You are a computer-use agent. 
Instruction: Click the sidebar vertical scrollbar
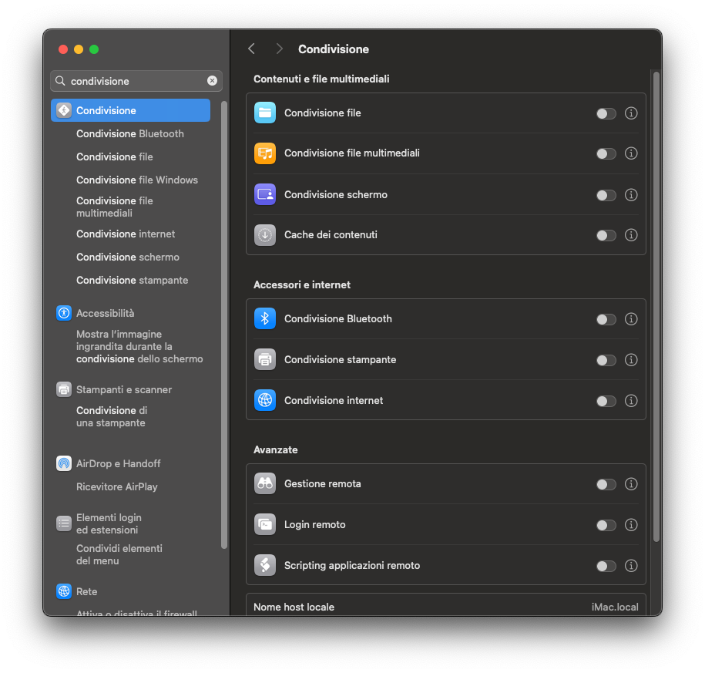coord(224,325)
